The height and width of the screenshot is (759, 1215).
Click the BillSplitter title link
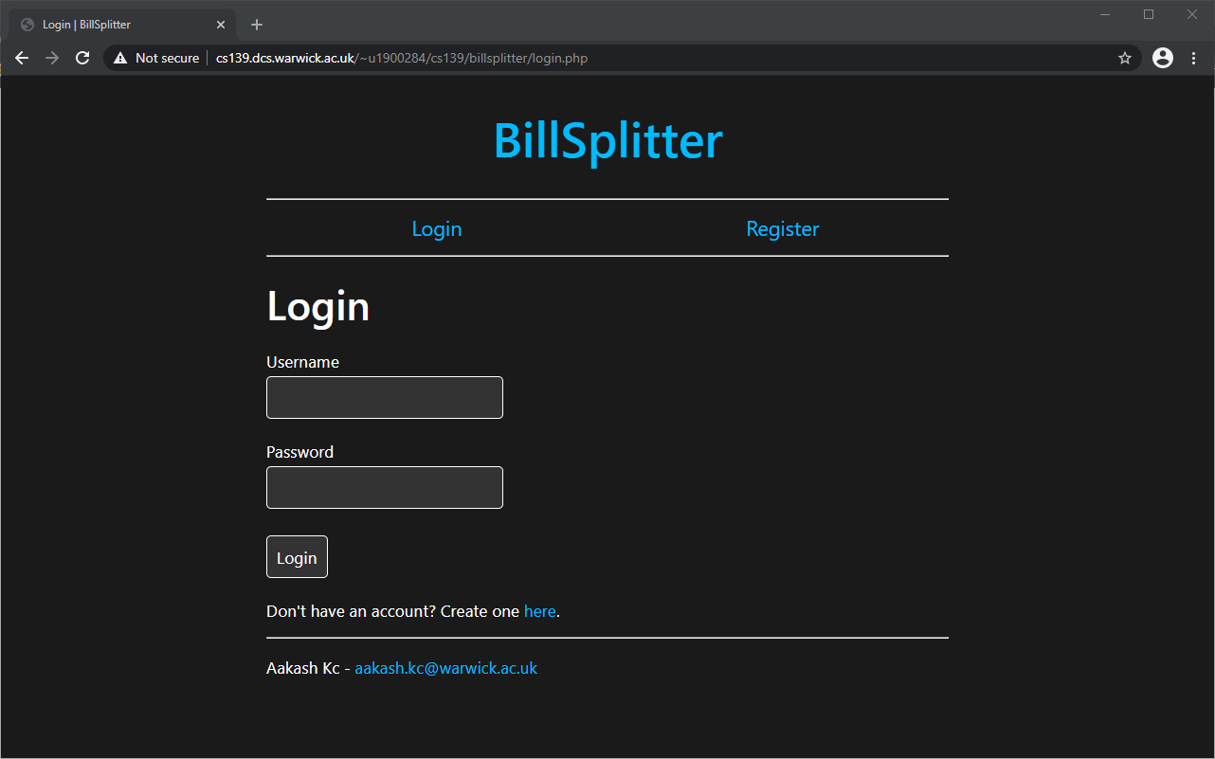coord(608,140)
